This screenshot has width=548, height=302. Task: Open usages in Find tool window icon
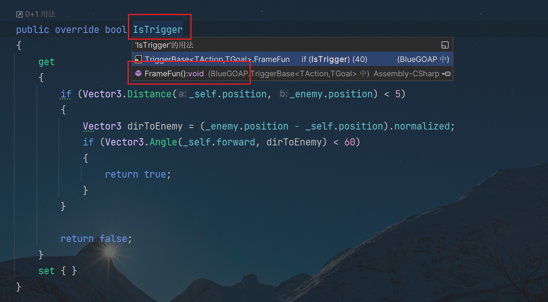(x=445, y=45)
